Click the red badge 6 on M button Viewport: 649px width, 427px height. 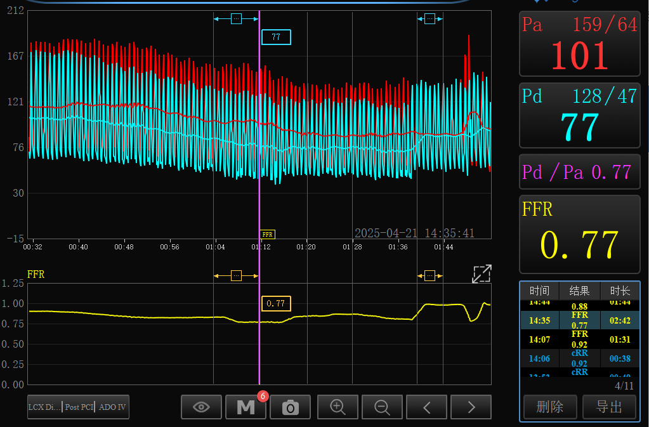tap(263, 397)
